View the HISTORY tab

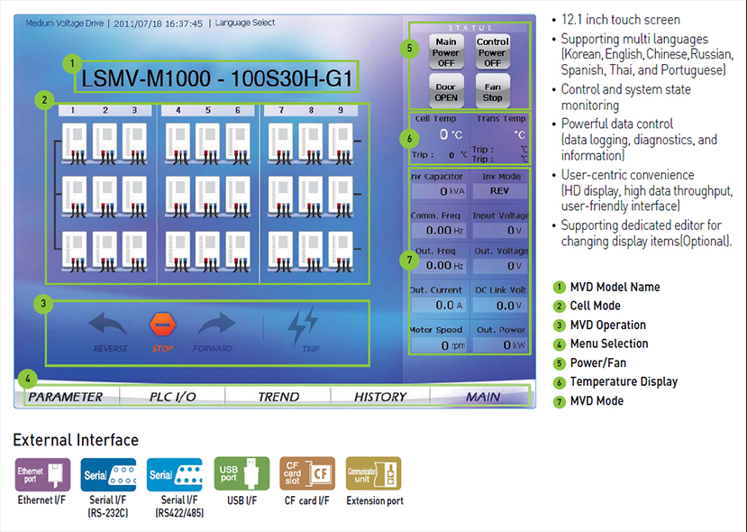click(379, 396)
